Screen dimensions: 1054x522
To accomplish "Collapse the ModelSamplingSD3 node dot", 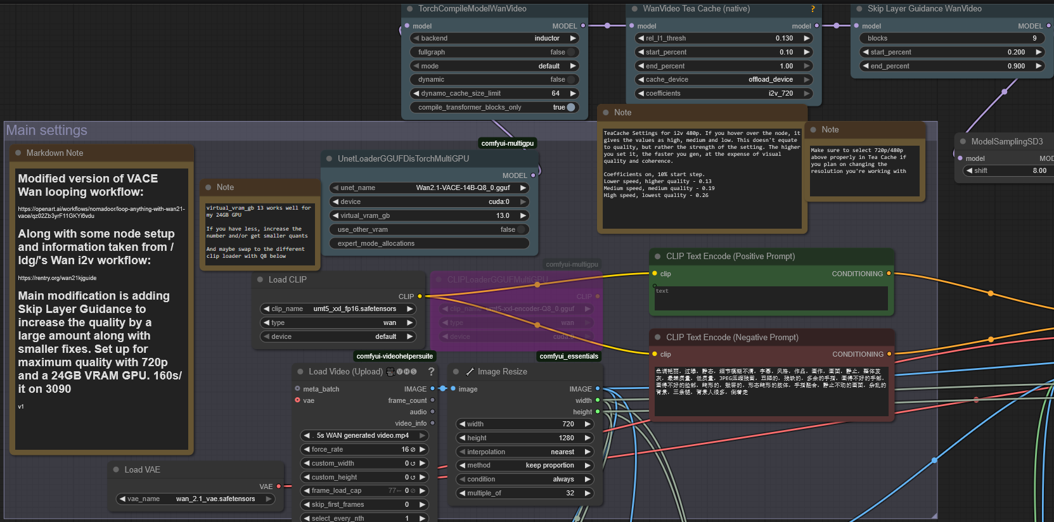I will pyautogui.click(x=963, y=141).
